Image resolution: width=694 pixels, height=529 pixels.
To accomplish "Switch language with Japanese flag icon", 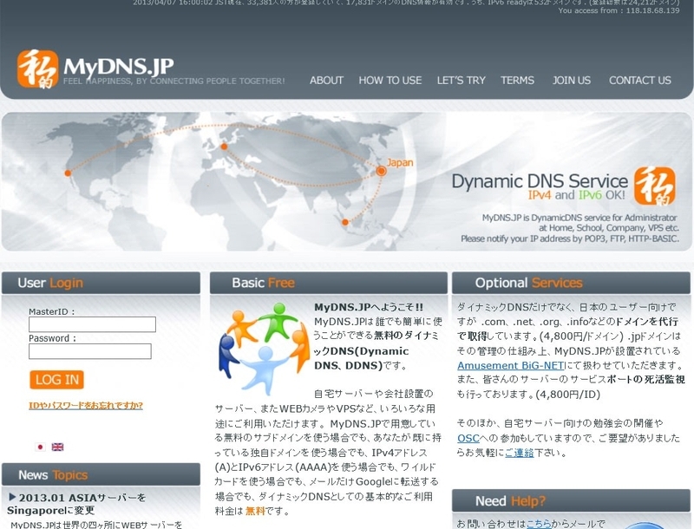I will (40, 447).
